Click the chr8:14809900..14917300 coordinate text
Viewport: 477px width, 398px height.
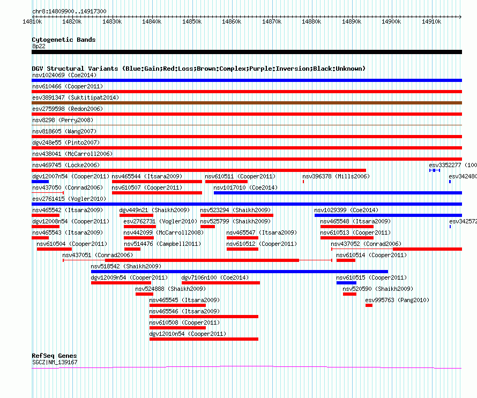[69, 12]
